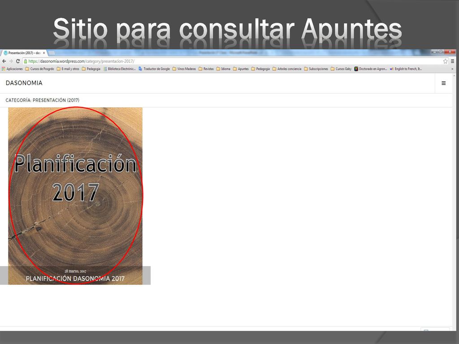The width and height of the screenshot is (459, 344).
Task: Open the Chrome menu hamburger icon
Action: (x=453, y=61)
